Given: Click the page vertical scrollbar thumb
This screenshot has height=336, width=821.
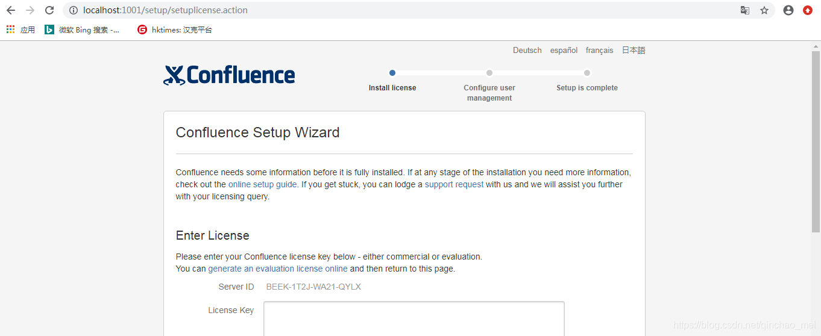Looking at the screenshot, I should pyautogui.click(x=816, y=142).
